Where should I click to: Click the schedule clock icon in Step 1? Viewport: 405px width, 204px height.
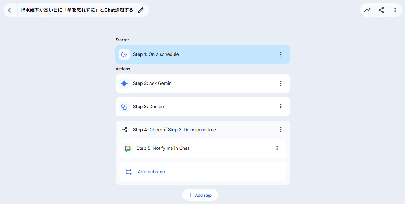[124, 54]
